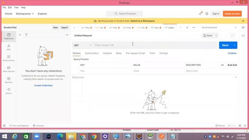The image size is (249, 140).
Task: Open the HTTP method GET dropdown
Action: [x=82, y=45]
